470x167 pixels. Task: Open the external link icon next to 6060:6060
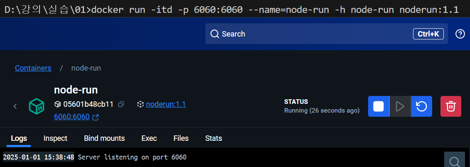click(x=96, y=117)
